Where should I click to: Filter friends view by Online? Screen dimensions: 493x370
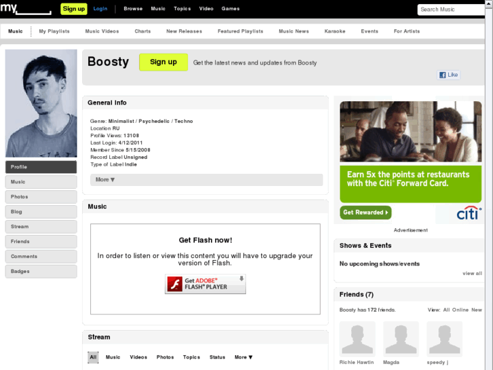click(460, 310)
